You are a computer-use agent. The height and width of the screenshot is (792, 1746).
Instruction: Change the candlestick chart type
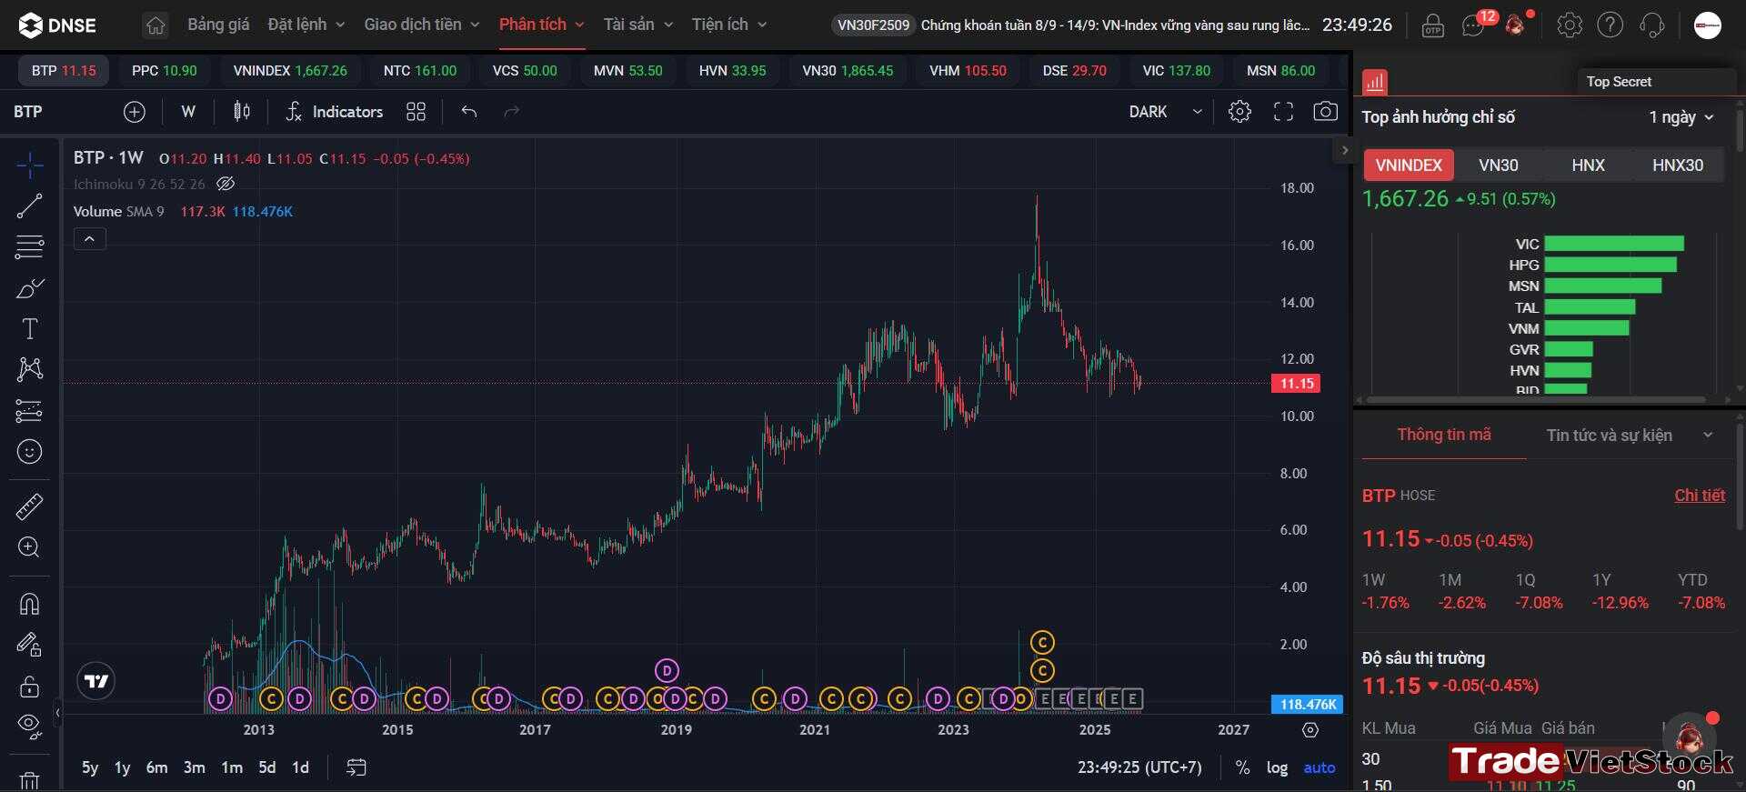[x=241, y=112]
